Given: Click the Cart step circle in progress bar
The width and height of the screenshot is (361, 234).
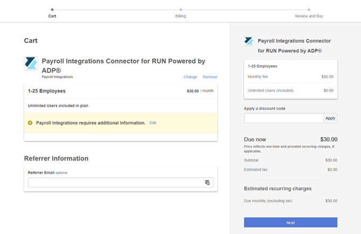Looking at the screenshot, I should (x=52, y=9).
